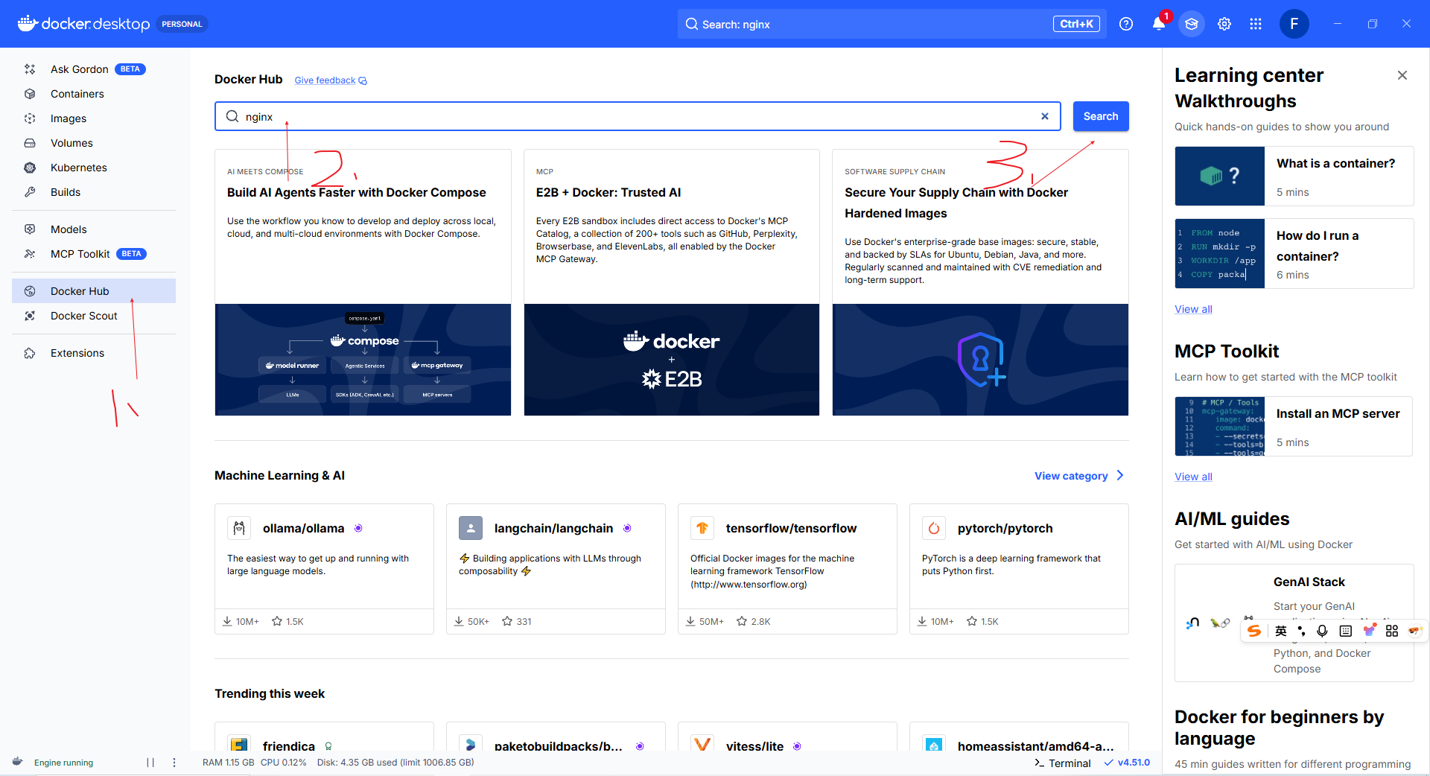This screenshot has height=776, width=1430.
Task: Open the pytorch/pytorch image card
Action: [1019, 569]
